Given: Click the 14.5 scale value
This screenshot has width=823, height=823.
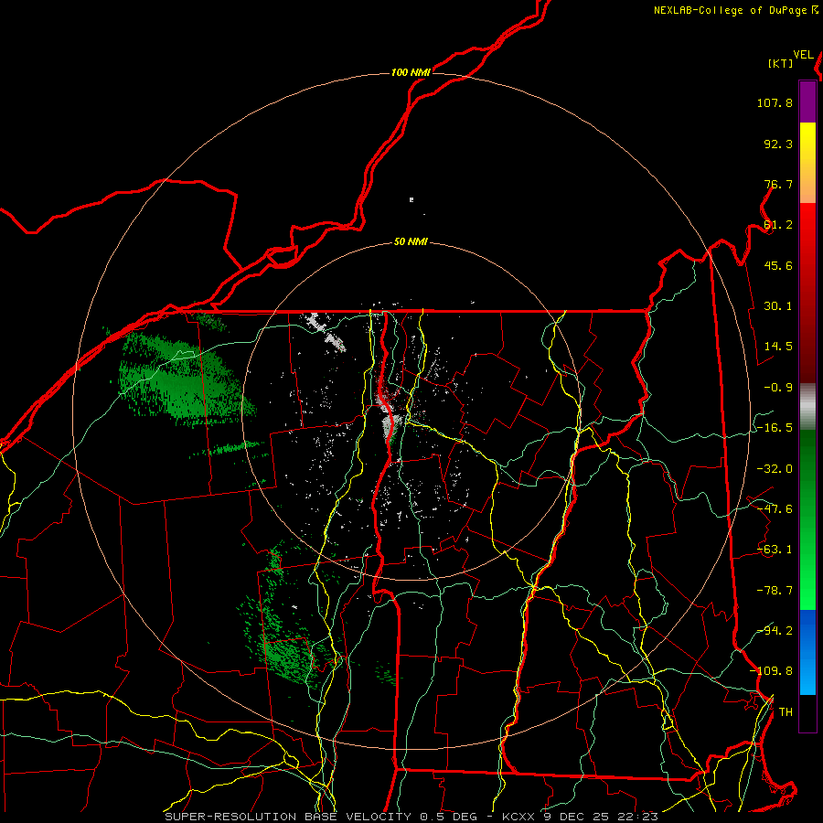Looking at the screenshot, I should pos(778,347).
